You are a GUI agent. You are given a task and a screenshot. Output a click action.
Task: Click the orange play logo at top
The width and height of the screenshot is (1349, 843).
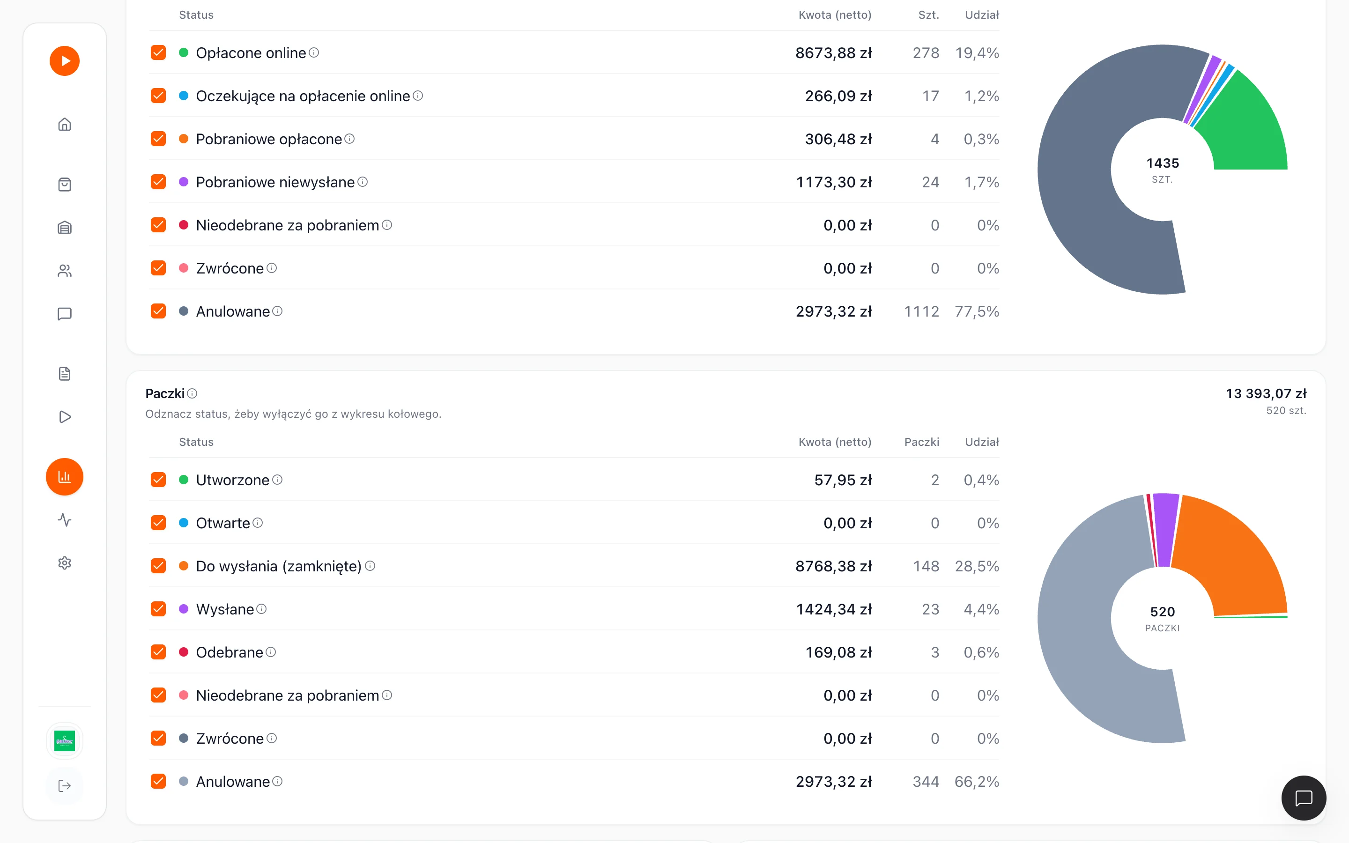click(65, 61)
